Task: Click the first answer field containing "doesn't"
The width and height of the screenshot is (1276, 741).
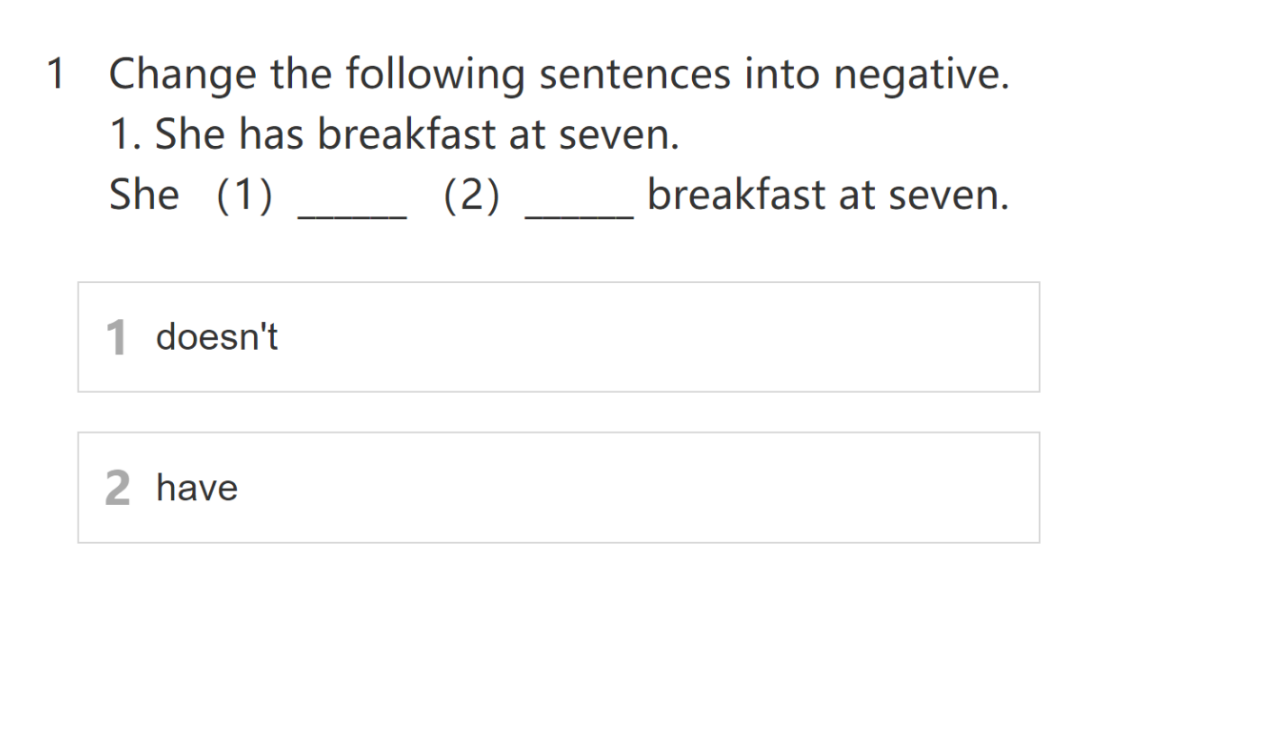Action: tap(559, 337)
